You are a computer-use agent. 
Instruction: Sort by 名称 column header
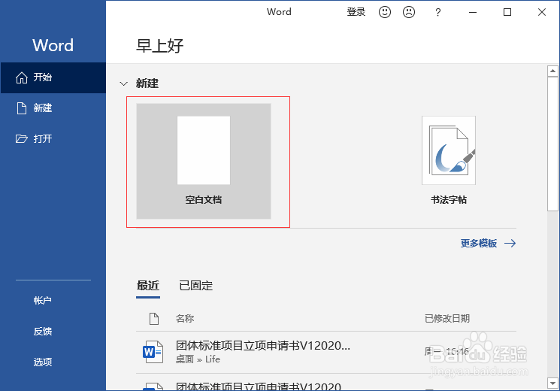click(185, 319)
